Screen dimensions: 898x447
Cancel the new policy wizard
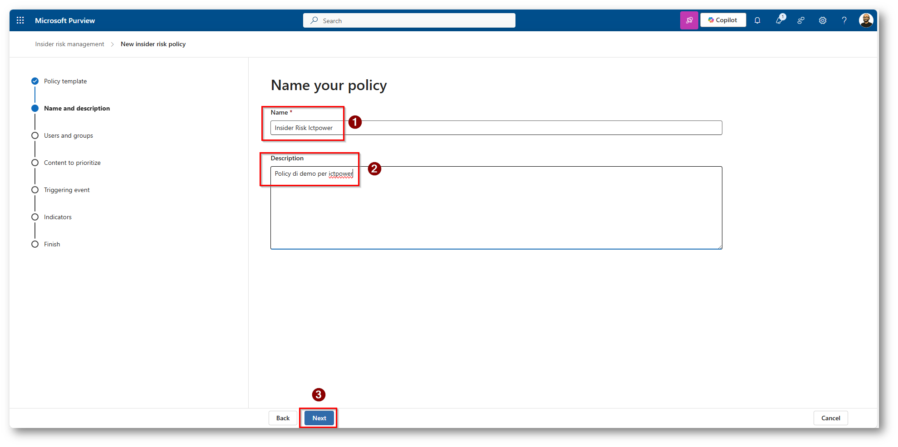coord(830,418)
